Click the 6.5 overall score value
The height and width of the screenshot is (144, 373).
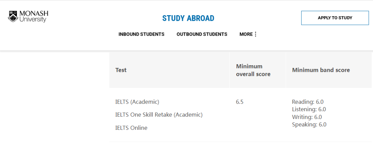click(240, 102)
